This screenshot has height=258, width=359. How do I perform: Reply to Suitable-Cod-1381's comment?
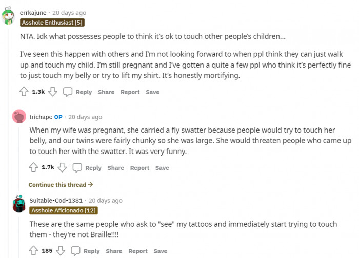(91, 251)
